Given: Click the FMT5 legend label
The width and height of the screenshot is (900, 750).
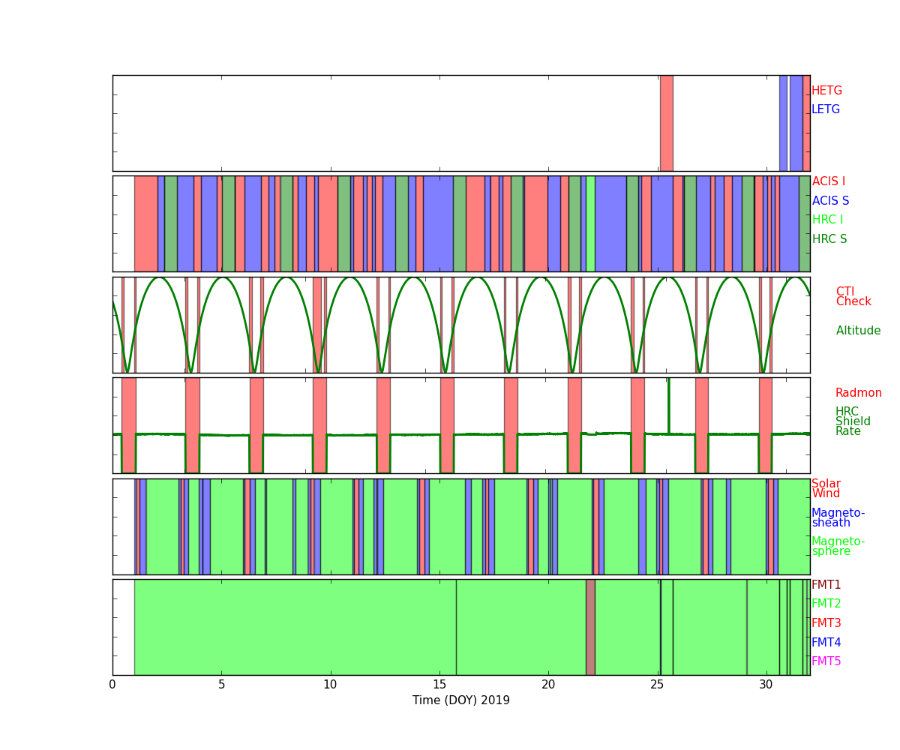Looking at the screenshot, I should click(826, 661).
